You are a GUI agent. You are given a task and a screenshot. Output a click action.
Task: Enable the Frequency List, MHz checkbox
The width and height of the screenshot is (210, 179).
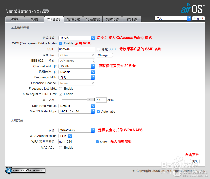click(60, 88)
